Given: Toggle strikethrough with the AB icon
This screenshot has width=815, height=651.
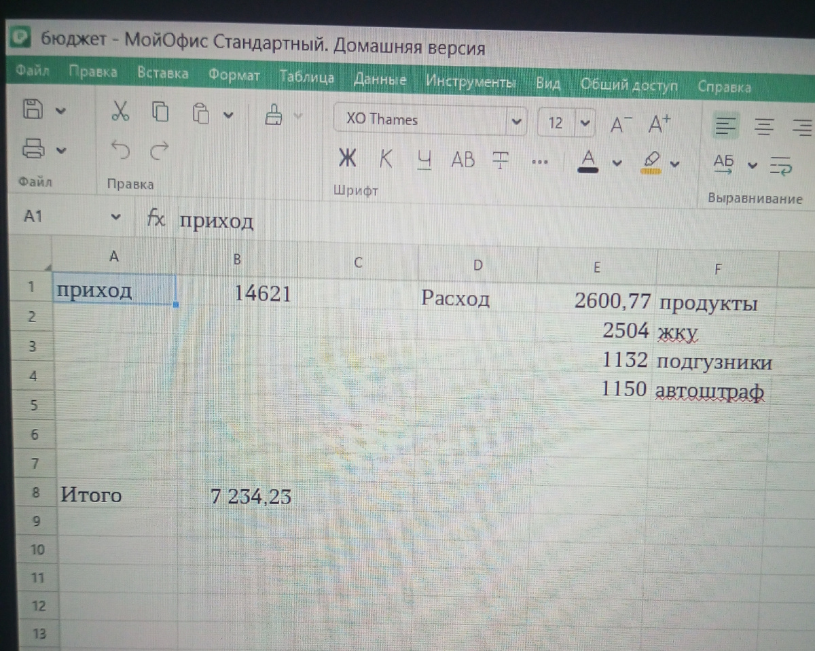Looking at the screenshot, I should click(463, 160).
